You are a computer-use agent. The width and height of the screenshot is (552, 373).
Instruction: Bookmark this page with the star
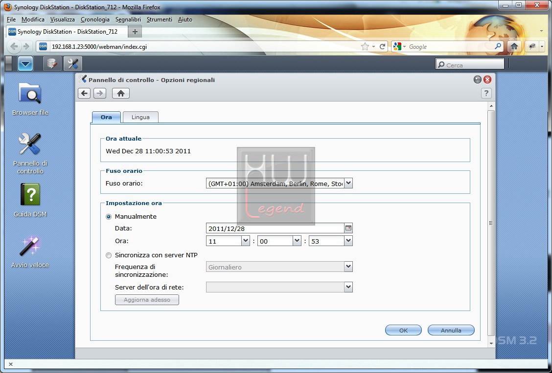(x=365, y=46)
